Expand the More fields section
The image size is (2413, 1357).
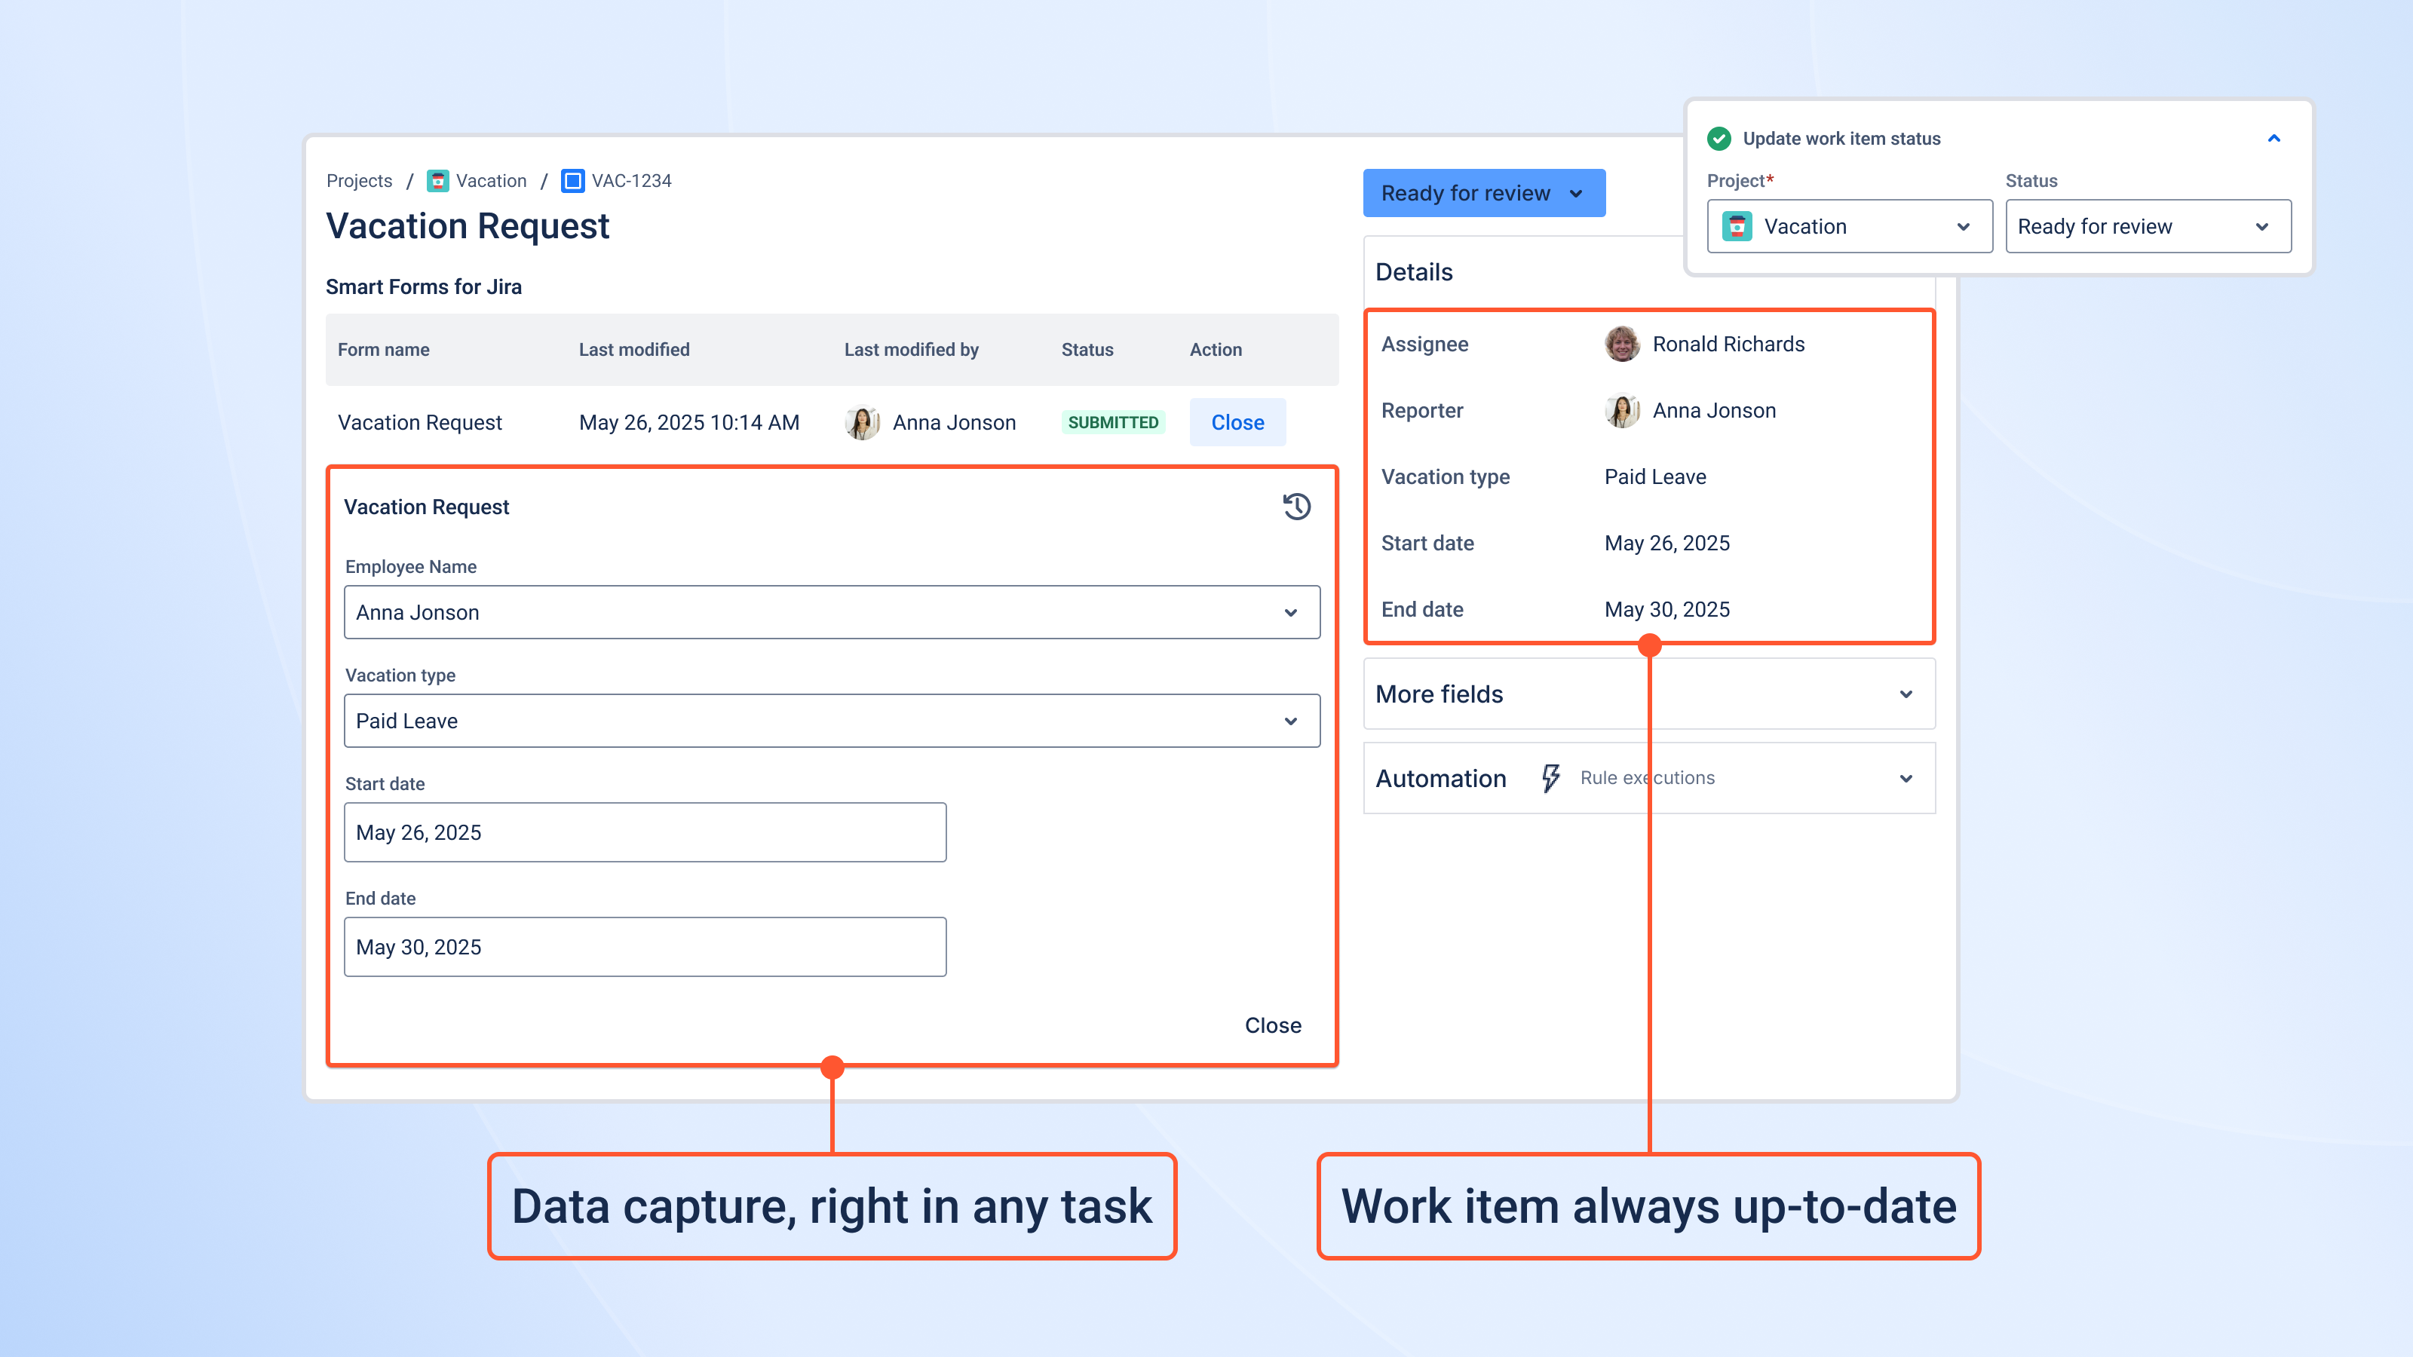click(x=1648, y=694)
